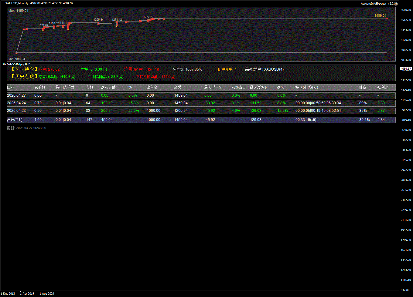The height and width of the screenshot is (297, 413).
Task: Select the curve marker labeled 1377.73
Action: click(148, 21)
